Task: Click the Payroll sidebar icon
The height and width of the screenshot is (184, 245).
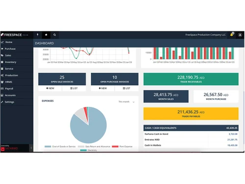Action: (2, 88)
